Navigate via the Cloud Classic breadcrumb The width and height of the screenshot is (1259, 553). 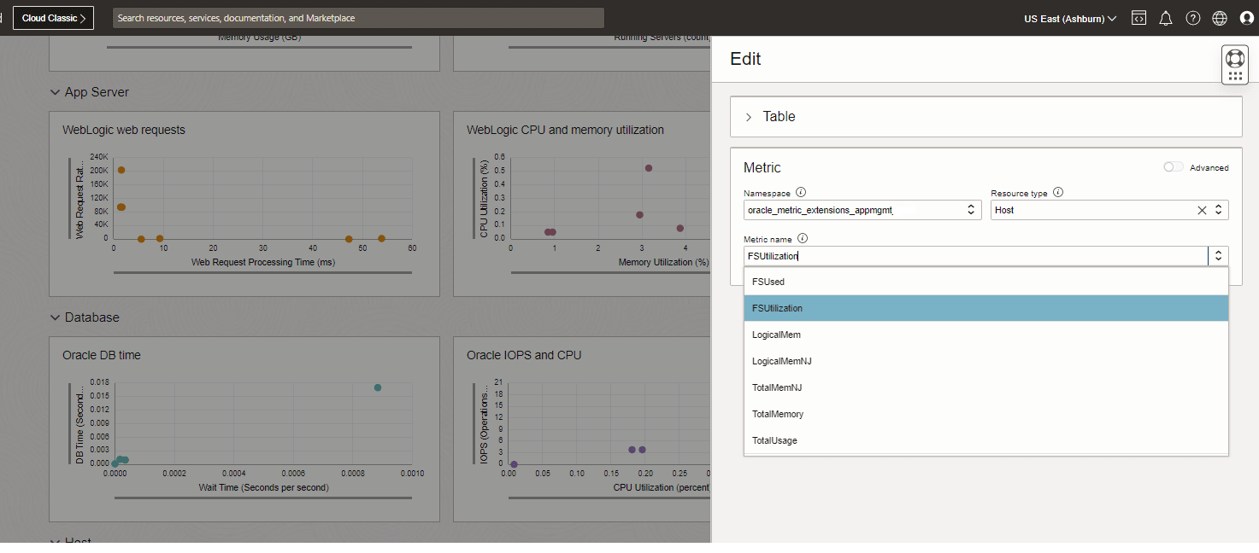[53, 17]
